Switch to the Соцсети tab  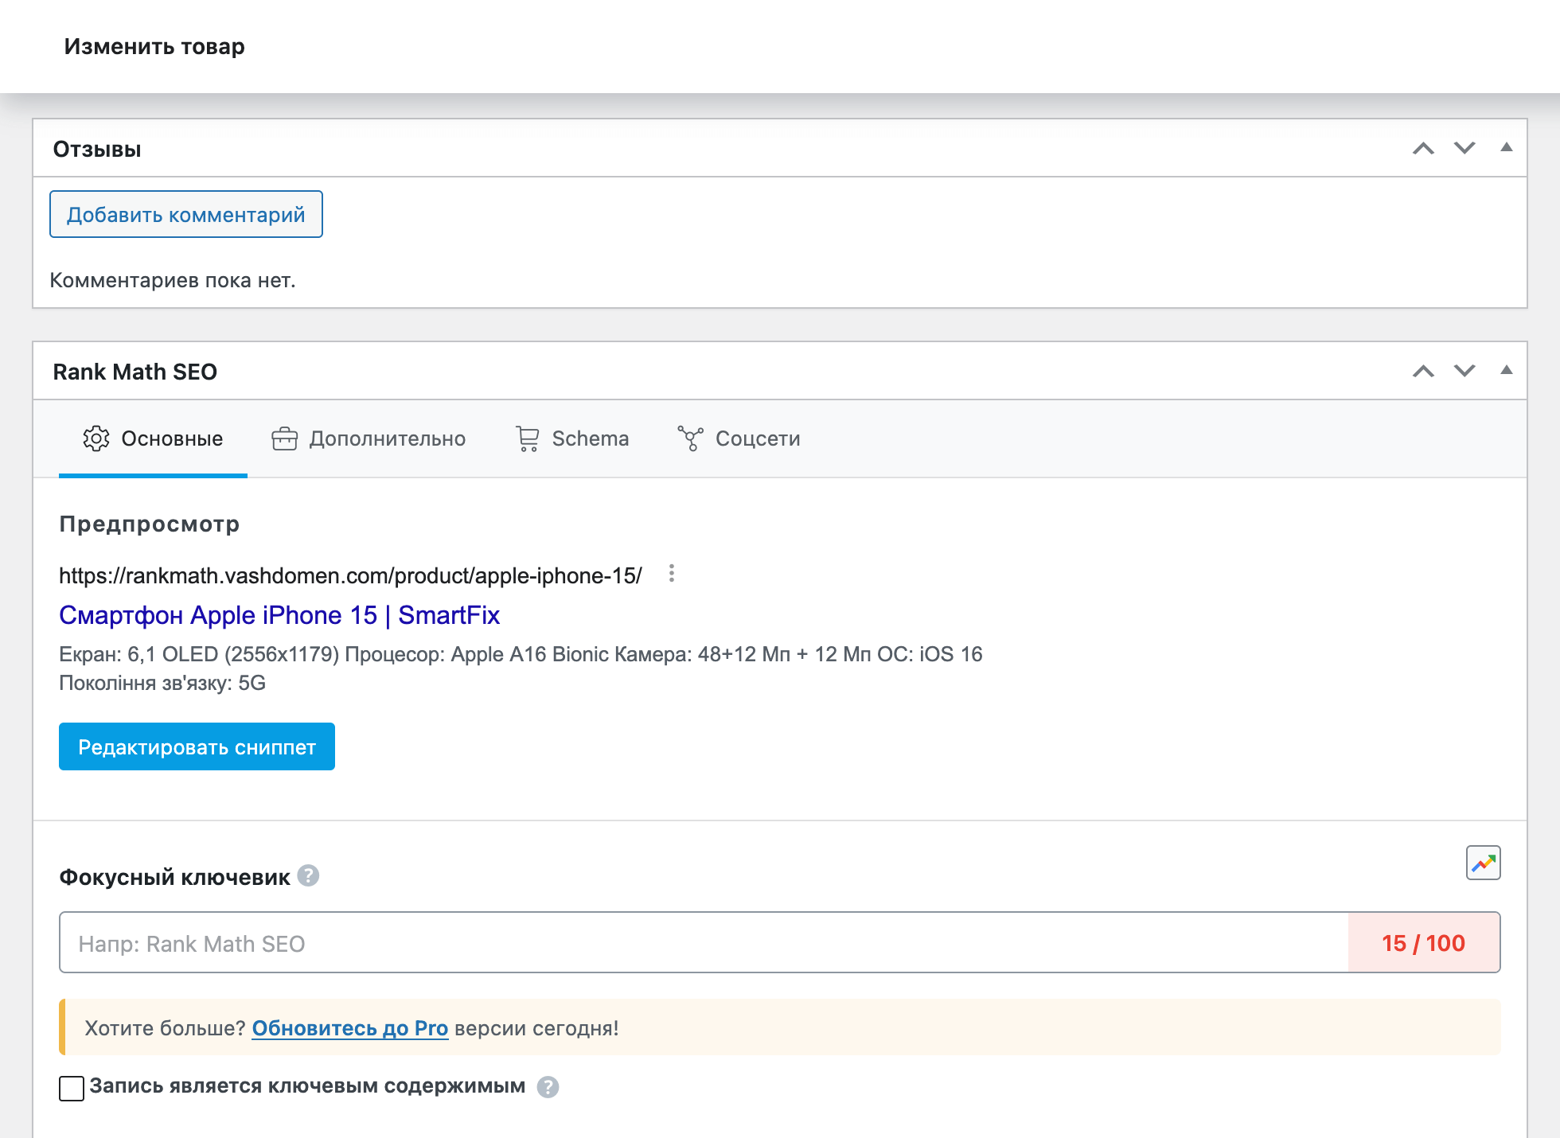point(739,438)
